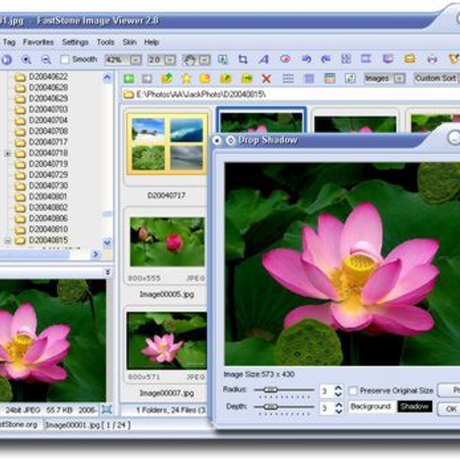This screenshot has height=460, width=460.
Task: Collapse the preview panel chevron
Action: pos(108,272)
